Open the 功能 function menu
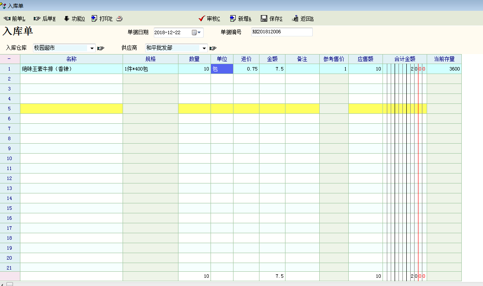 74,19
